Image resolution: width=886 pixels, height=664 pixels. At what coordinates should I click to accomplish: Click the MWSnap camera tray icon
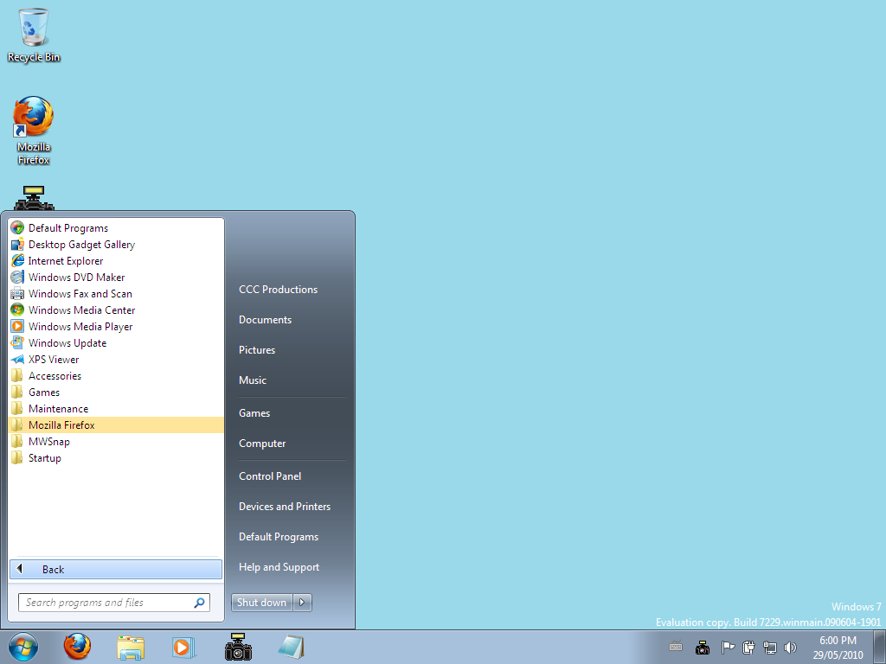pos(703,647)
